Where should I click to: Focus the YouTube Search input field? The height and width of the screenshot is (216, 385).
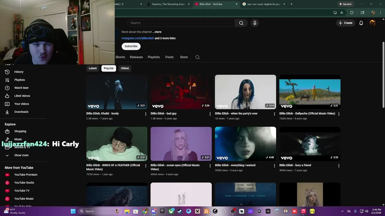(181, 23)
